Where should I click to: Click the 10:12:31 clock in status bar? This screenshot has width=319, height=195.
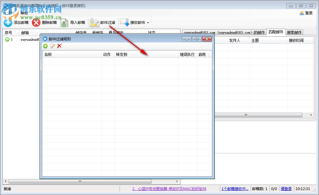click(303, 189)
